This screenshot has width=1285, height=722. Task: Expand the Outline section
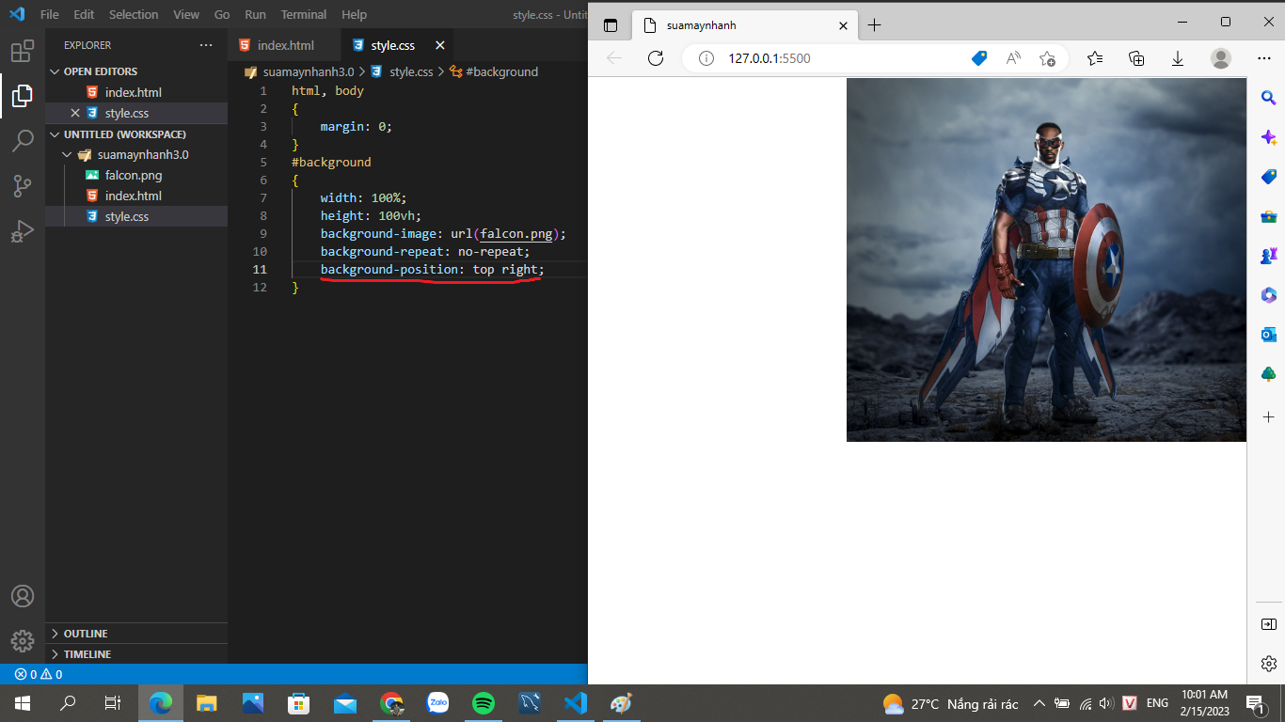[x=136, y=634]
